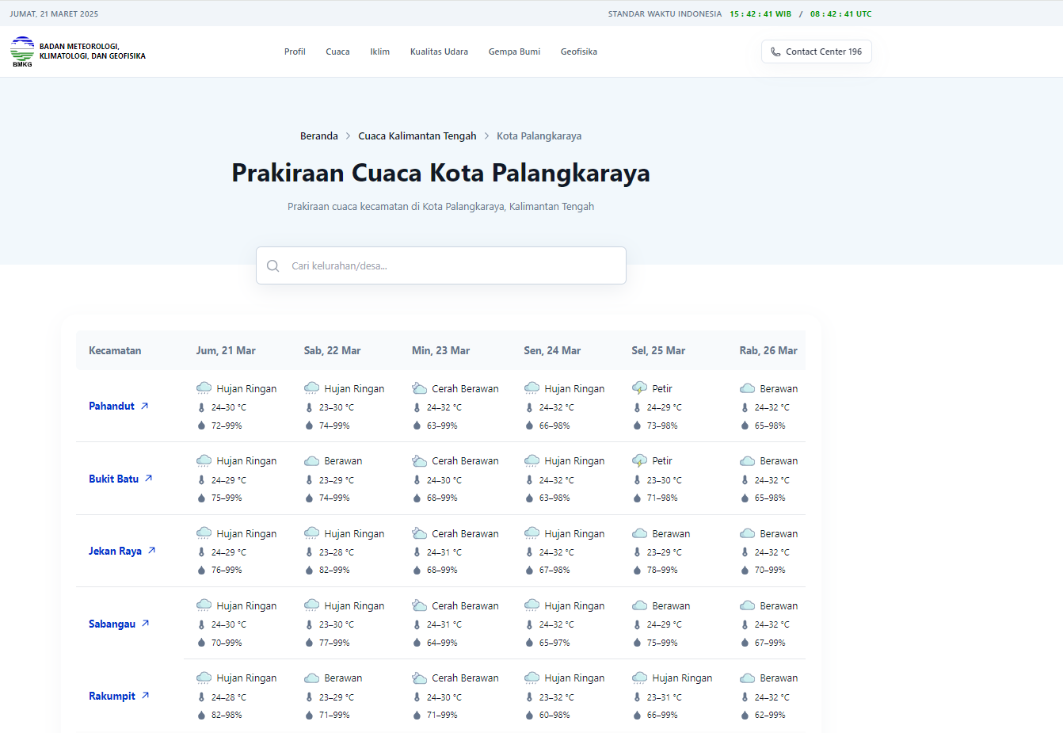Click the arrow icon beside Jekan Raya
The height and width of the screenshot is (733, 1063).
(151, 551)
